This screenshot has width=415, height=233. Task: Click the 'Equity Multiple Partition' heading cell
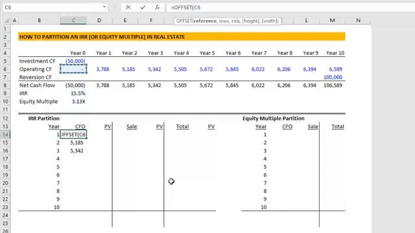[x=274, y=118]
